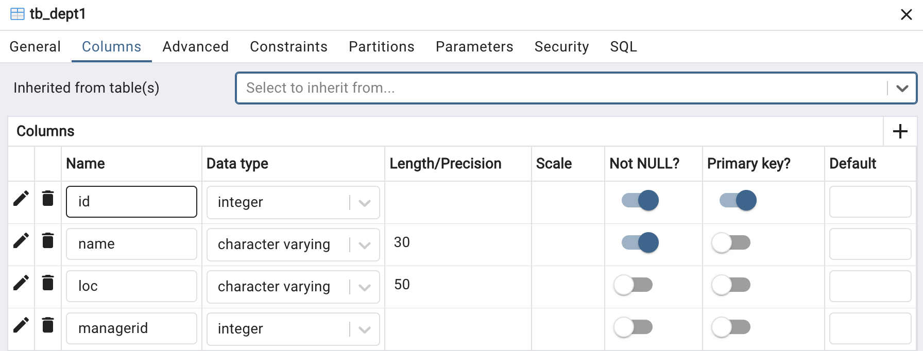This screenshot has height=351, width=923.
Task: Open data type dropdown for managerid
Action: click(x=365, y=329)
